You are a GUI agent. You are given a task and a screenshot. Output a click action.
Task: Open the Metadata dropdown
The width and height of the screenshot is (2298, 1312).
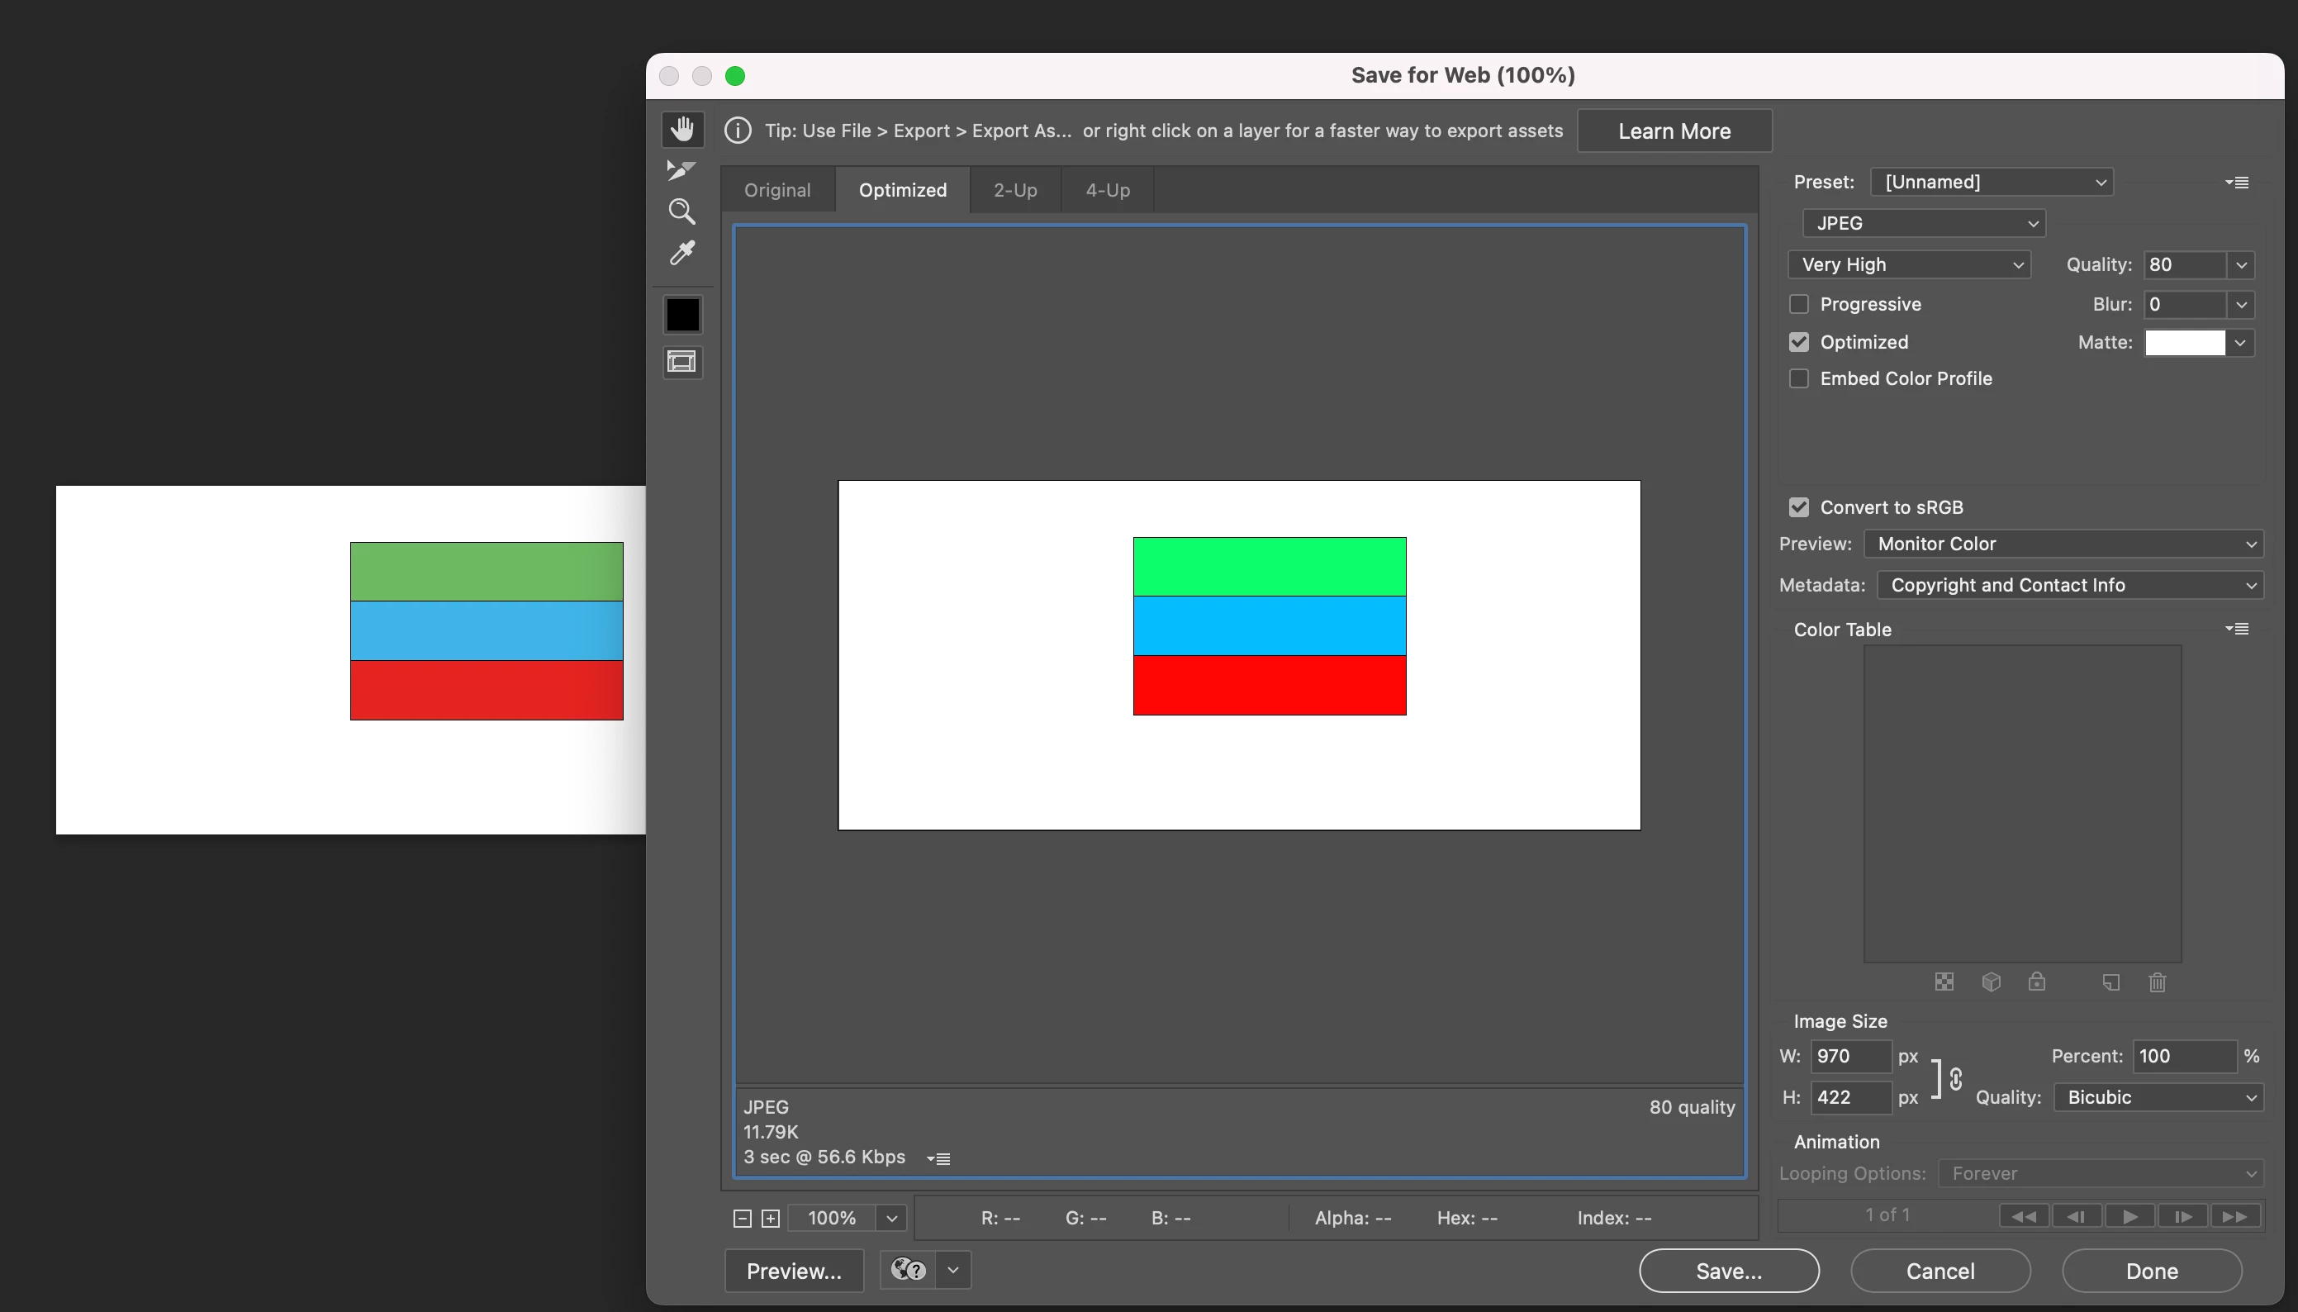pyautogui.click(x=2069, y=586)
